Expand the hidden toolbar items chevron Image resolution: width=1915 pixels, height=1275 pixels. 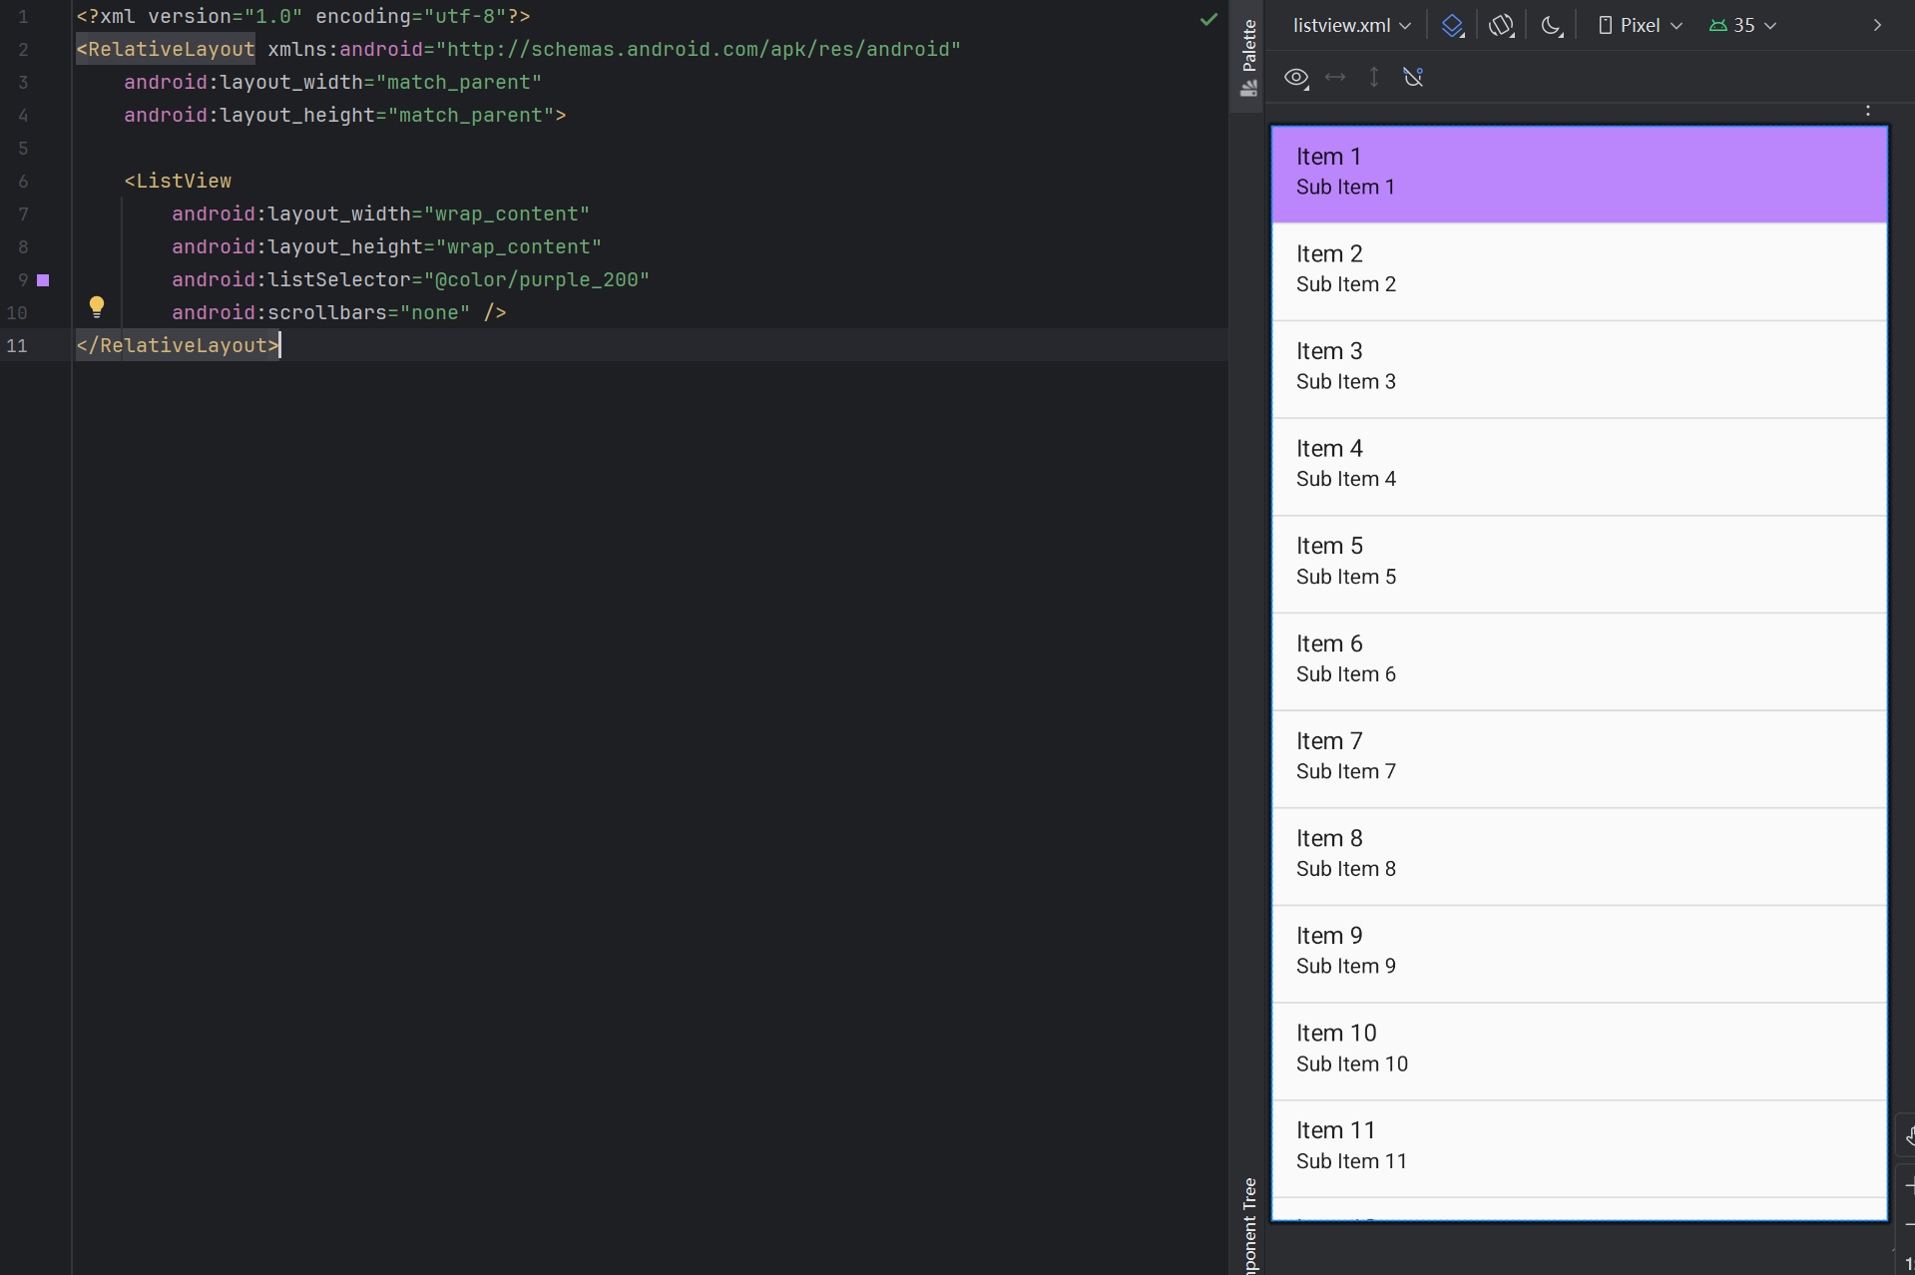[x=1877, y=25]
